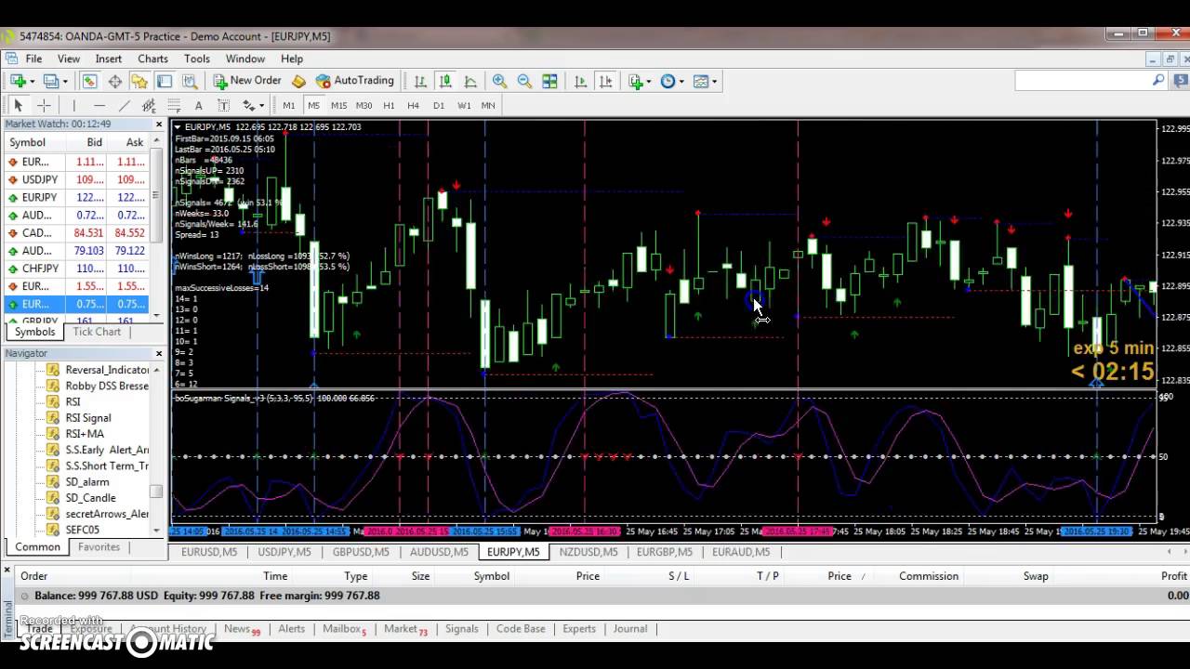
Task: Select USDJPY row in Market Watch
Action: click(x=77, y=179)
